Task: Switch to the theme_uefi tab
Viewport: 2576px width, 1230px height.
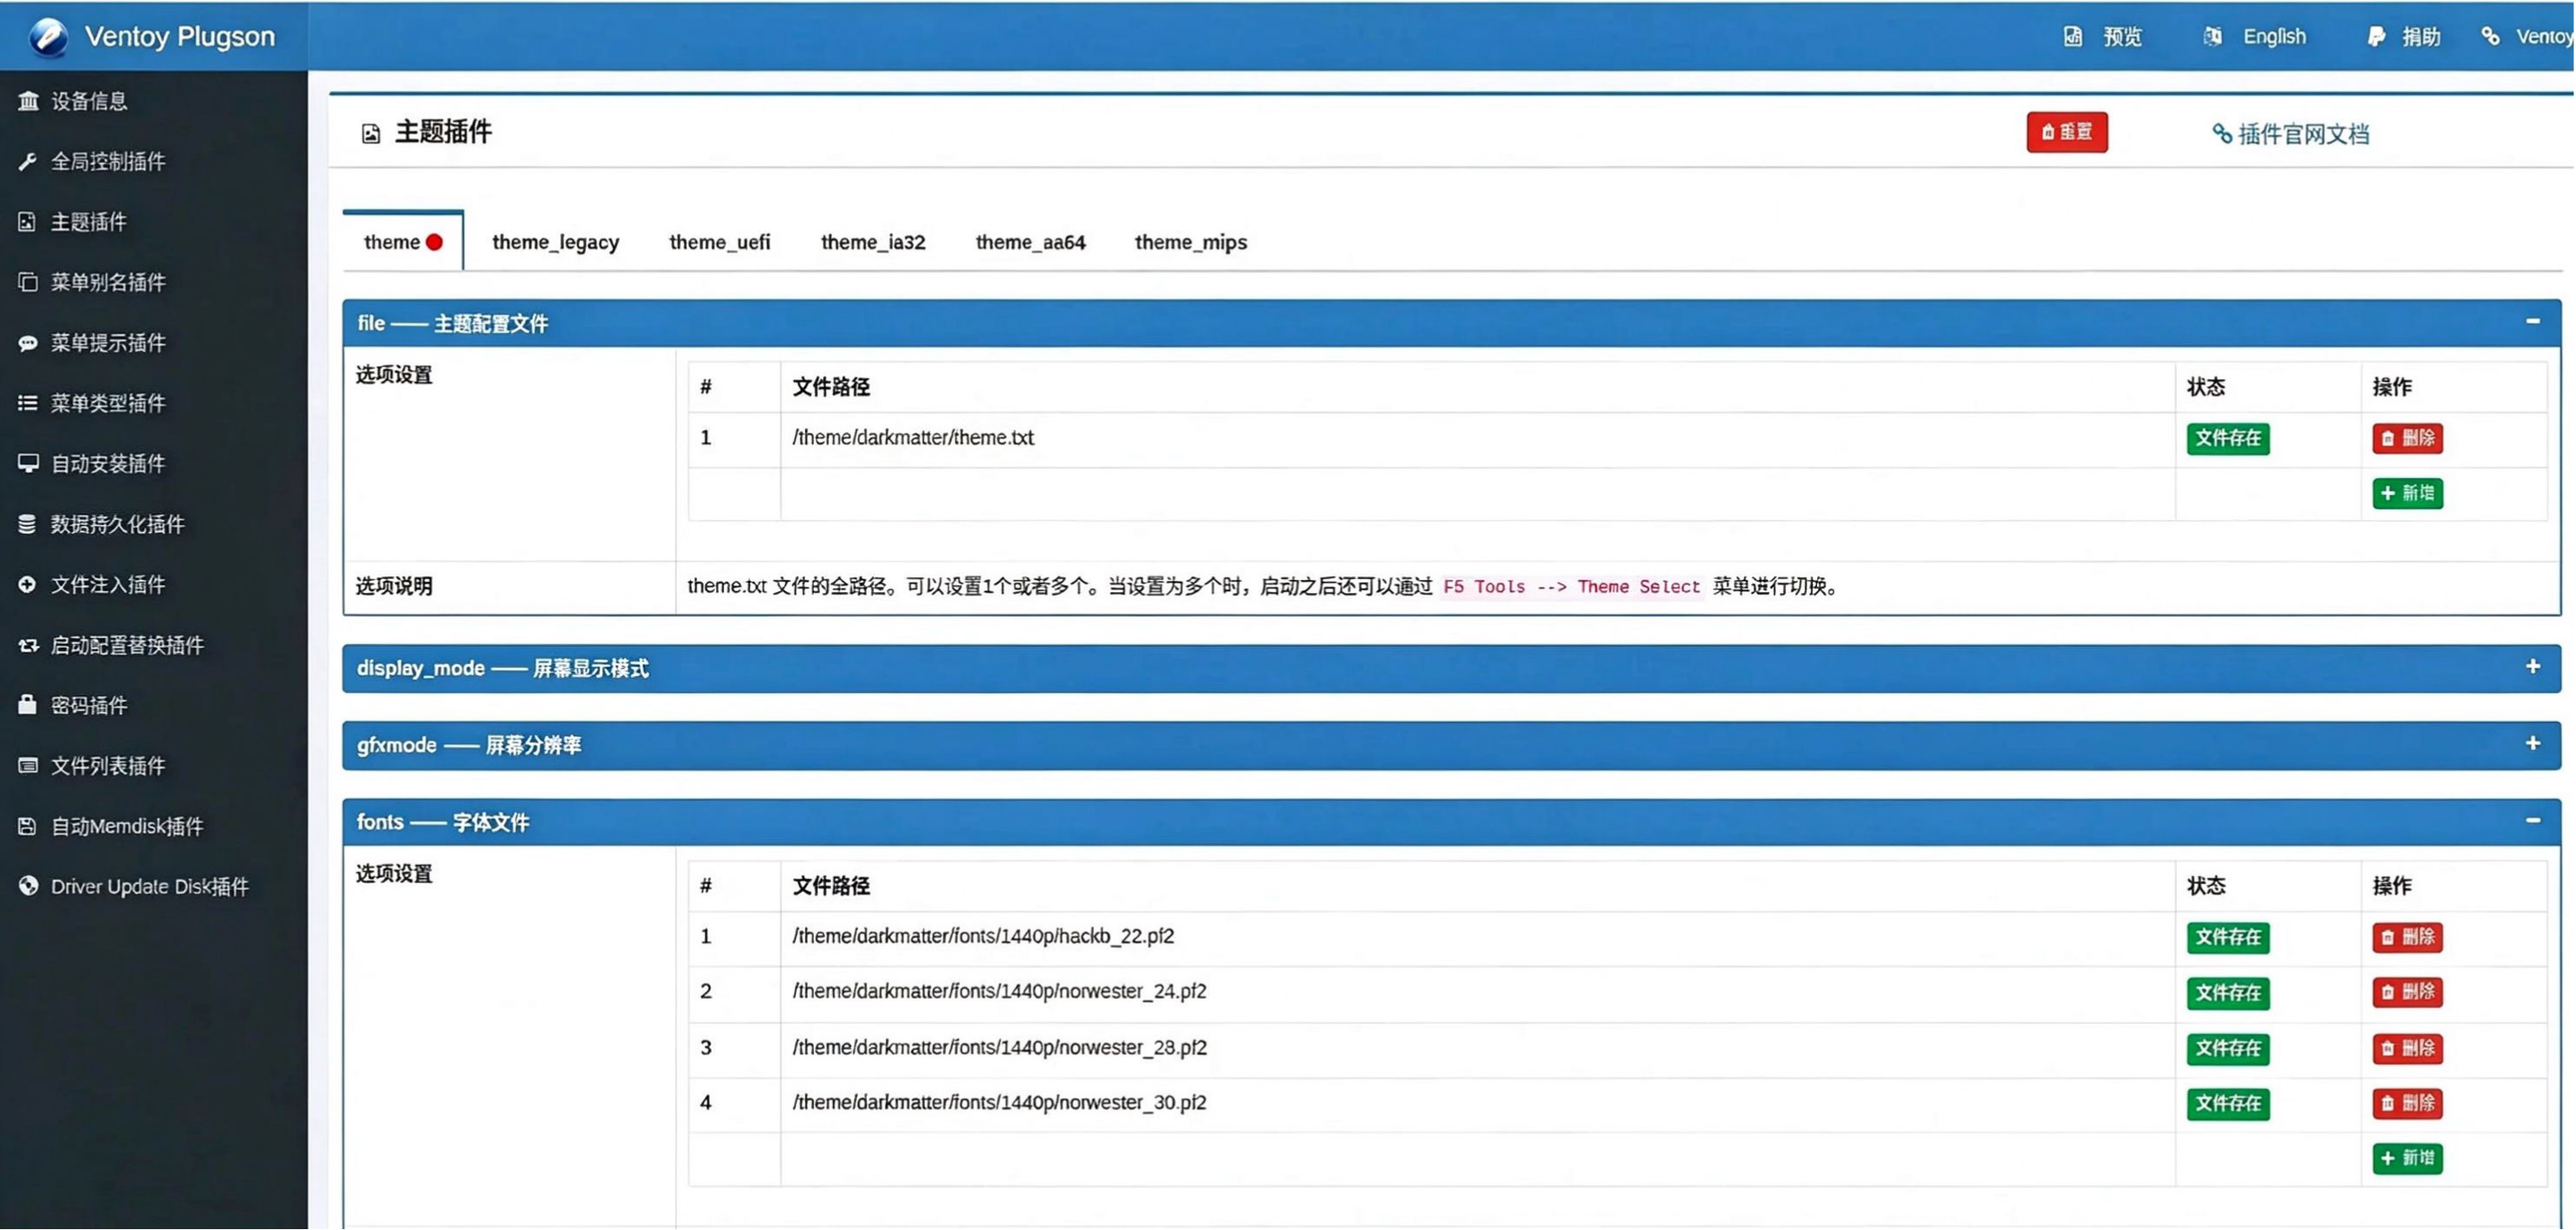Action: point(720,242)
